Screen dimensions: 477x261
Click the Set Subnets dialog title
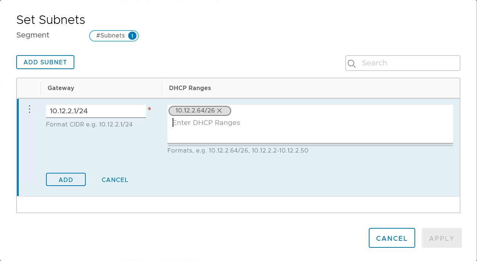coord(51,20)
